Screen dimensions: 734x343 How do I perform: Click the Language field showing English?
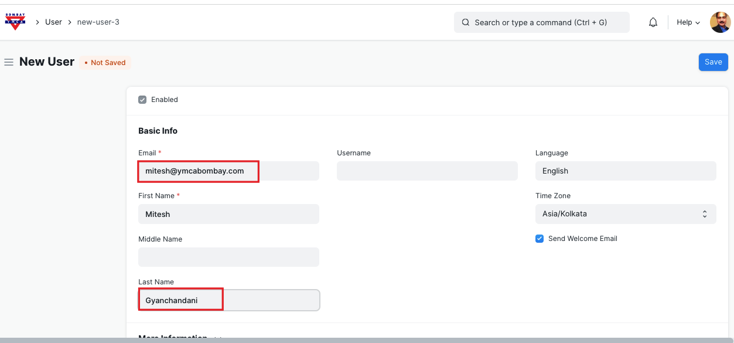(x=625, y=171)
